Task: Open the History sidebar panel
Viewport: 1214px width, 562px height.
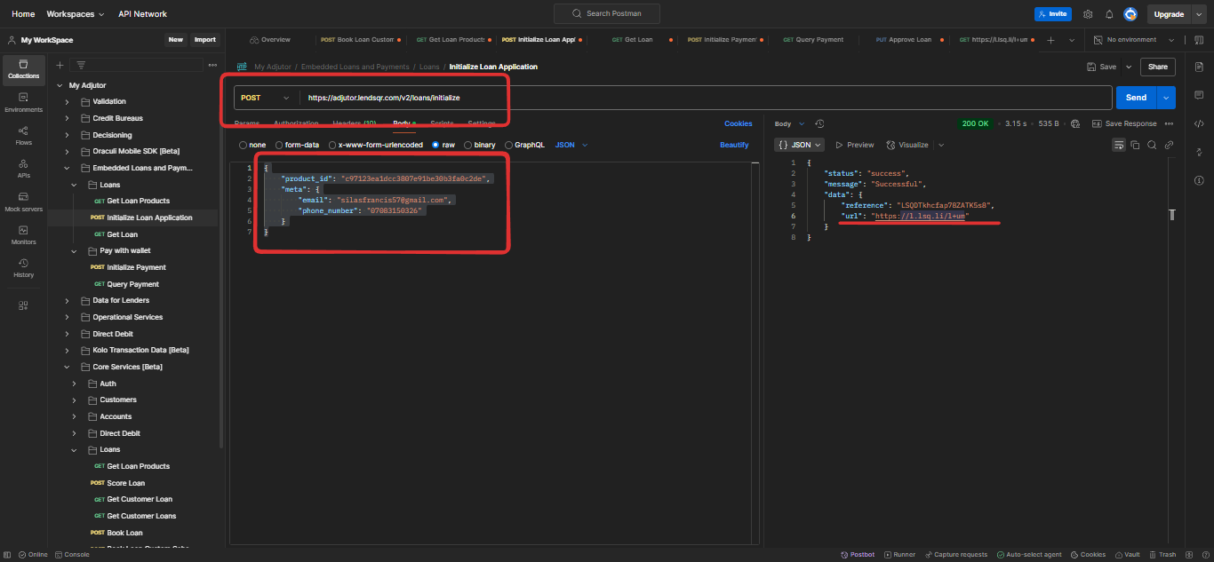Action: [24, 267]
